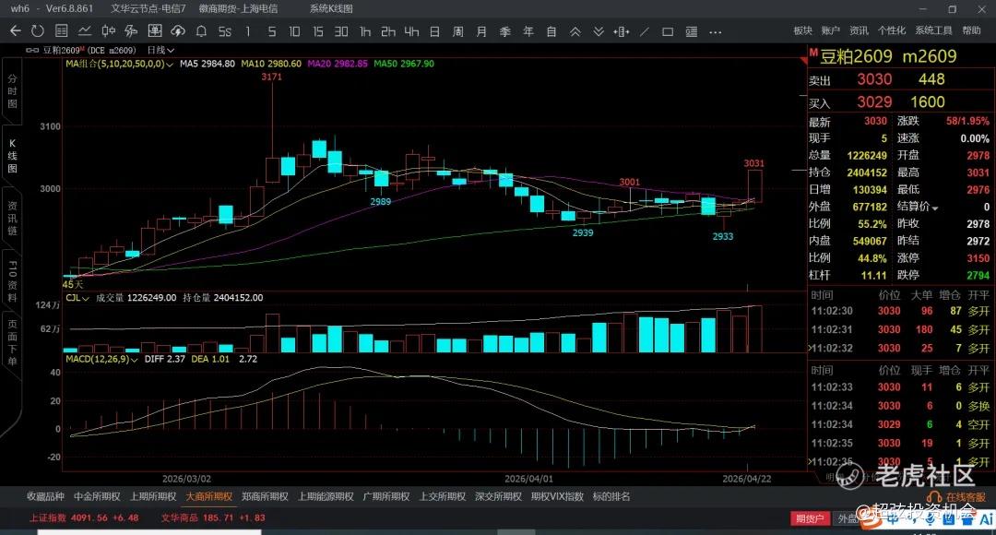Select the 大商所期权 bottom tab
The image size is (996, 535).
pos(209,496)
